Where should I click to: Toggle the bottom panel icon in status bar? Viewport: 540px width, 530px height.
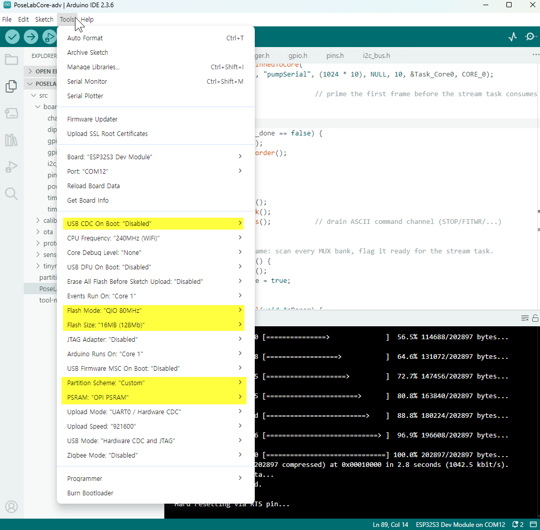click(x=533, y=524)
